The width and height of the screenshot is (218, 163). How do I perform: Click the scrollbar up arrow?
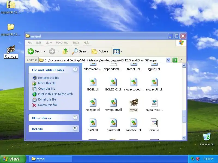tap(184, 65)
